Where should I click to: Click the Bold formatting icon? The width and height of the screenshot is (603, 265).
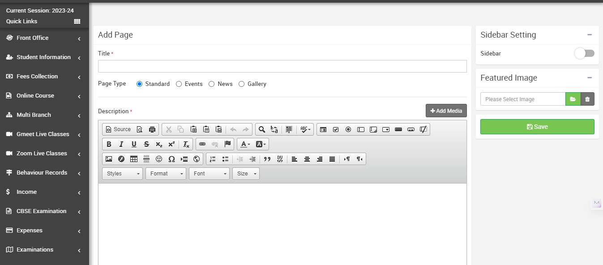click(x=109, y=144)
